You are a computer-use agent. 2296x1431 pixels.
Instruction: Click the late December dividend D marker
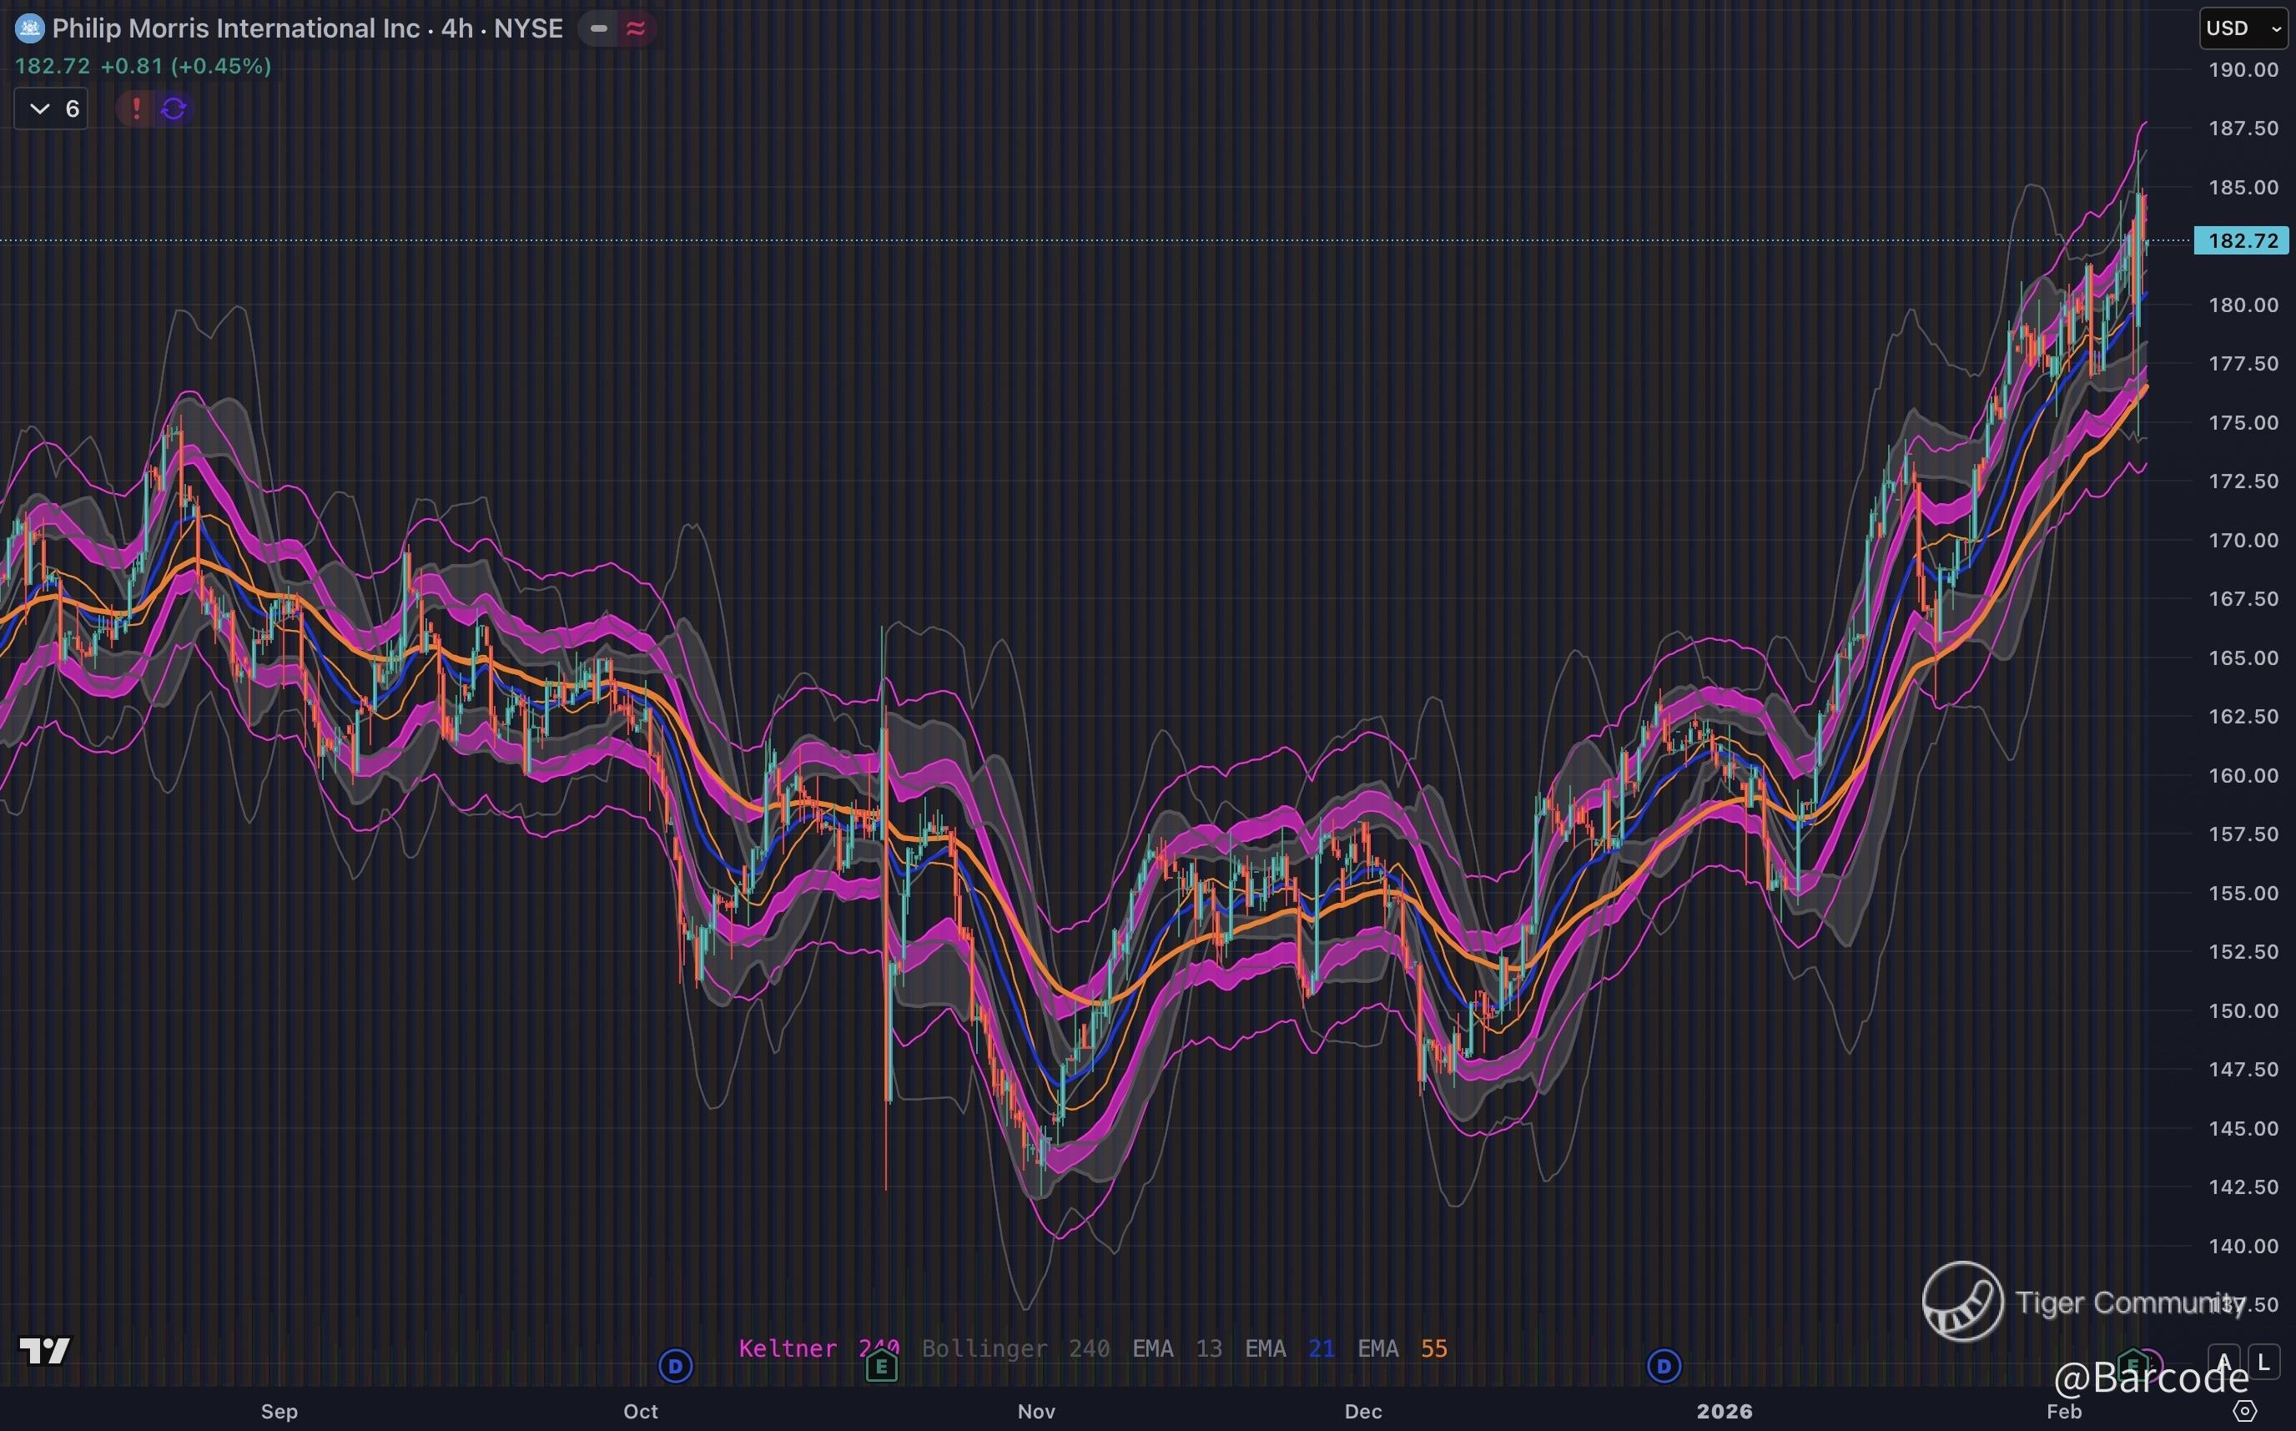tap(1664, 1366)
